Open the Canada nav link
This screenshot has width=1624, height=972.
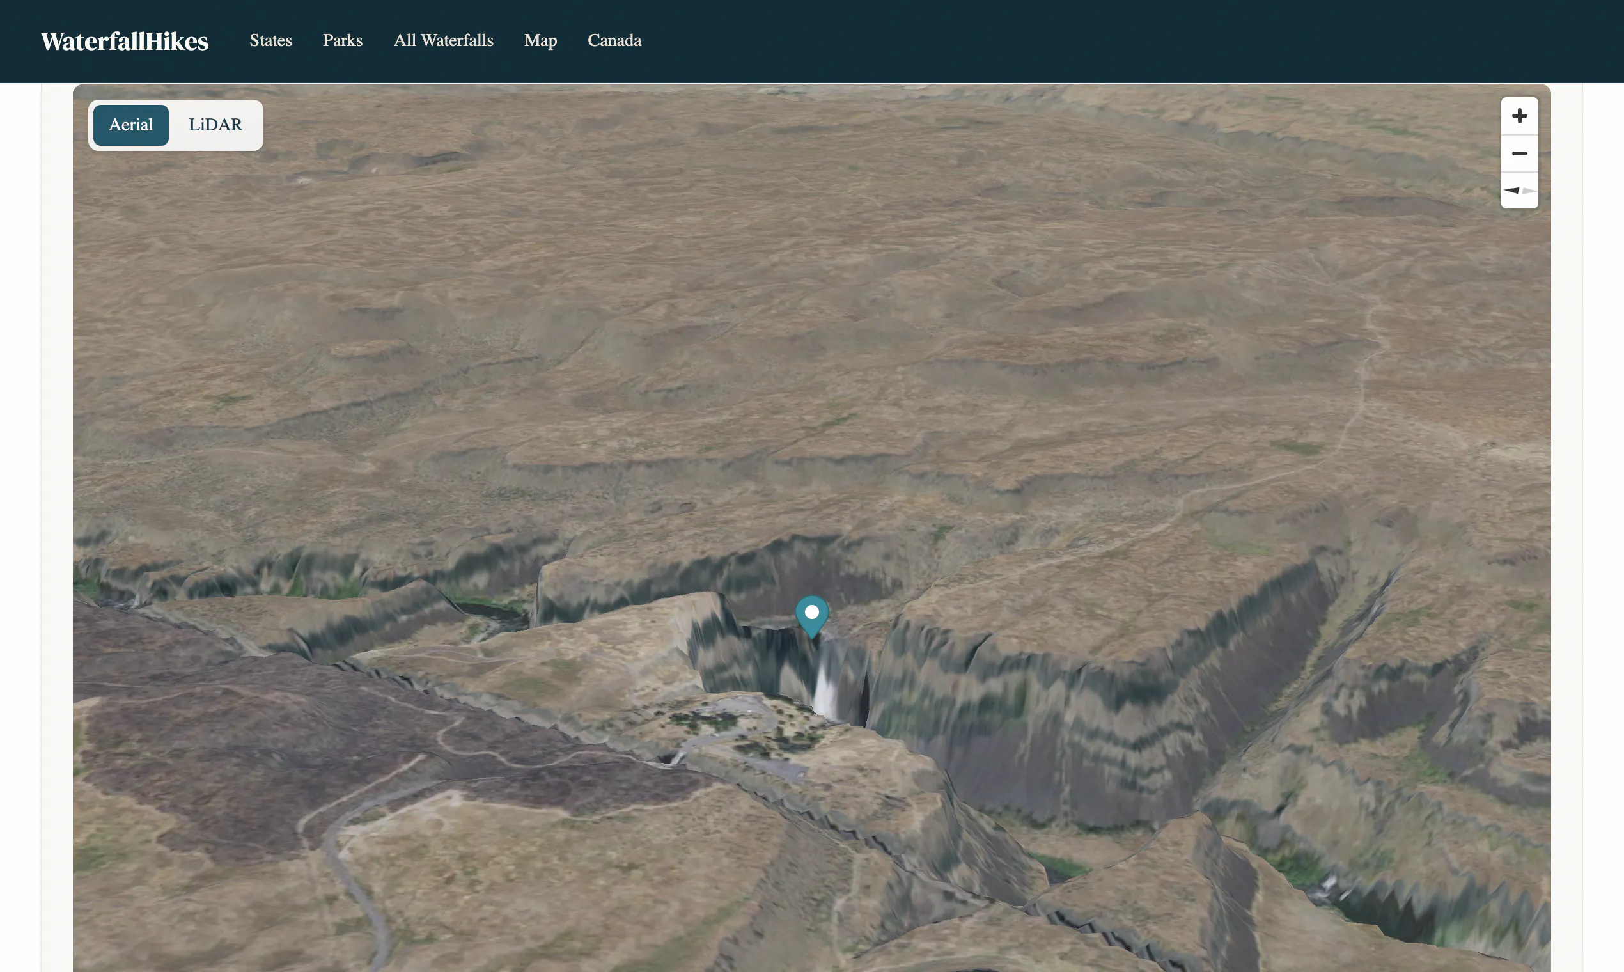[x=614, y=41]
